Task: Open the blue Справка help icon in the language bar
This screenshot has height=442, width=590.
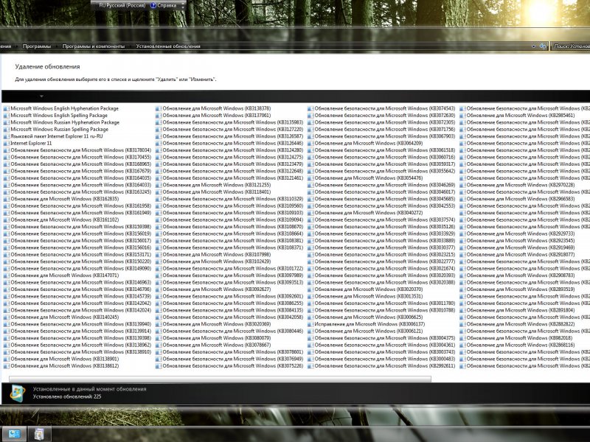Action: coord(153,6)
